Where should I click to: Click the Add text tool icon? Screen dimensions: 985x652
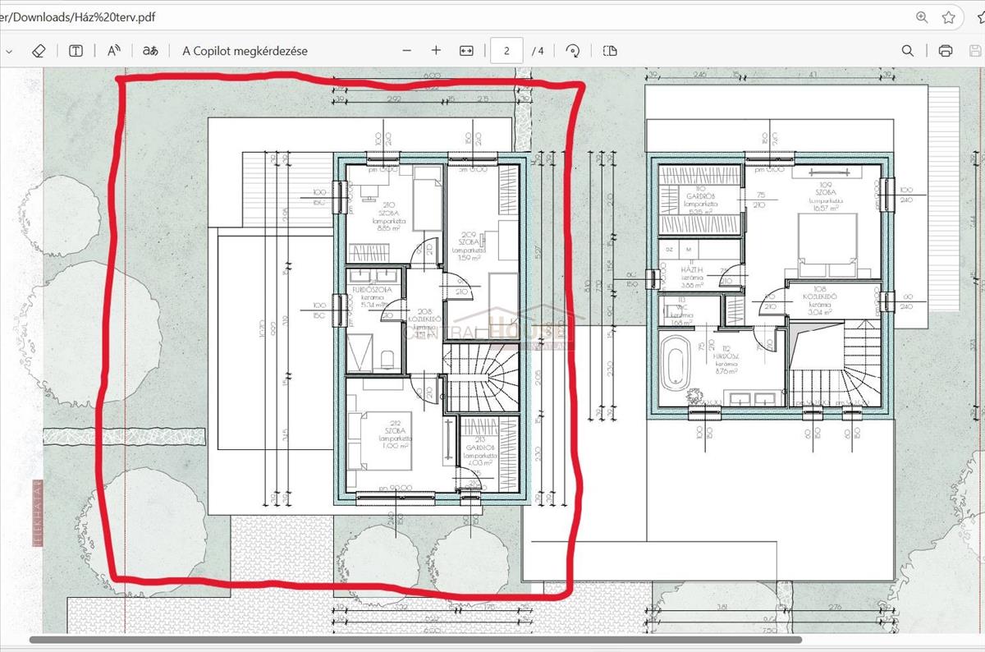coord(76,51)
